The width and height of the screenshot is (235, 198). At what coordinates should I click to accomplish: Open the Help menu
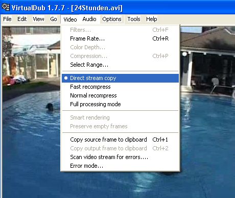152,19
